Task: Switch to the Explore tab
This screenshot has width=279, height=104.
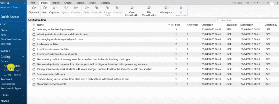Action: click(x=80, y=3)
